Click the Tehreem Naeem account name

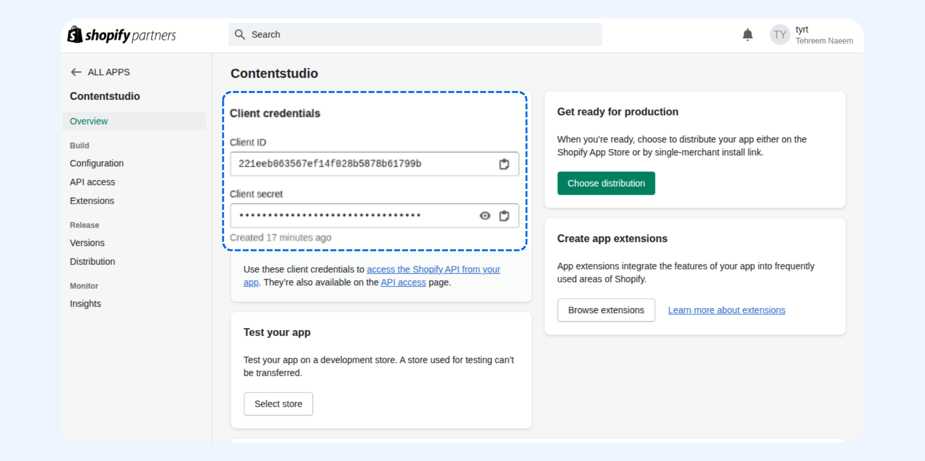pyautogui.click(x=824, y=41)
